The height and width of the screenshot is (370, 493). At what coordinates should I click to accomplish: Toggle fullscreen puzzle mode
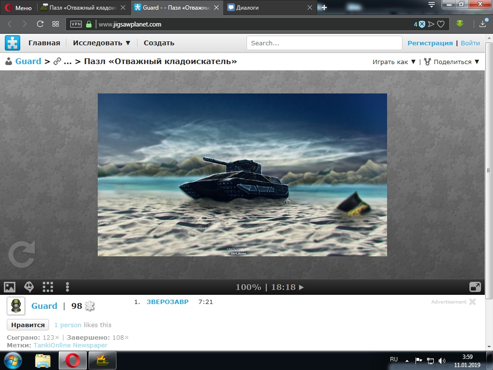(475, 287)
